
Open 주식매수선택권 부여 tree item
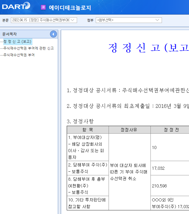(19, 55)
